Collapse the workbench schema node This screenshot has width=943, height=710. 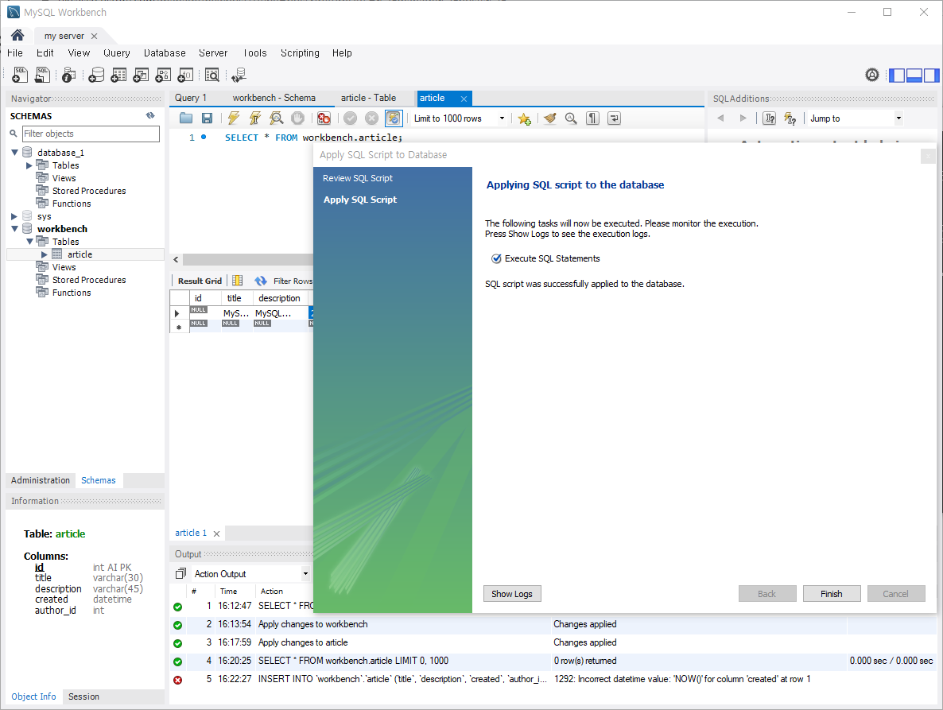[x=14, y=229]
